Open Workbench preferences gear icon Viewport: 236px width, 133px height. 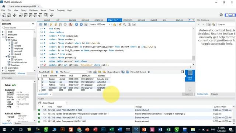[x=221, y=15]
